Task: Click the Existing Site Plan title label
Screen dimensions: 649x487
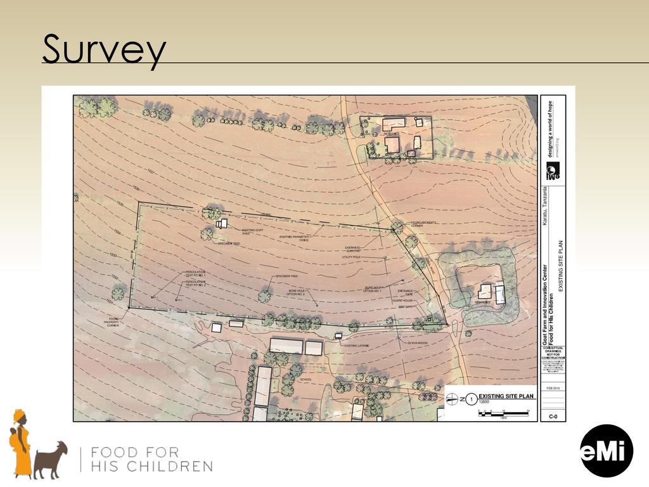Action: coord(506,396)
